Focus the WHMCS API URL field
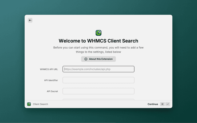 pos(98,69)
